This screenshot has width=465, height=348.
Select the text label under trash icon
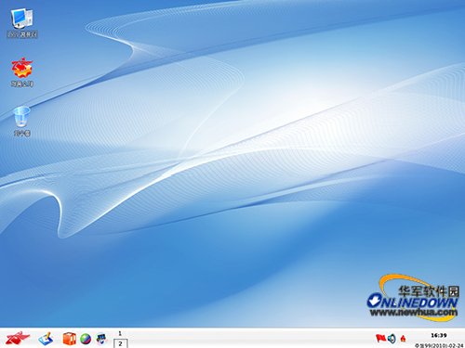pyautogui.click(x=22, y=133)
